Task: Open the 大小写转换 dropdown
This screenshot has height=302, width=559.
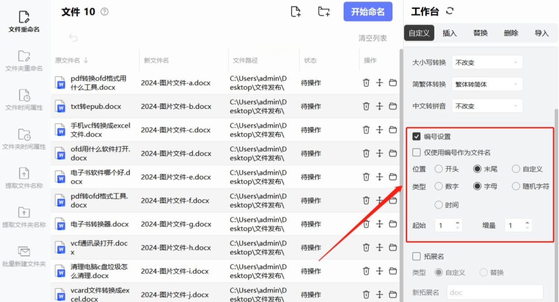Action: (x=487, y=63)
